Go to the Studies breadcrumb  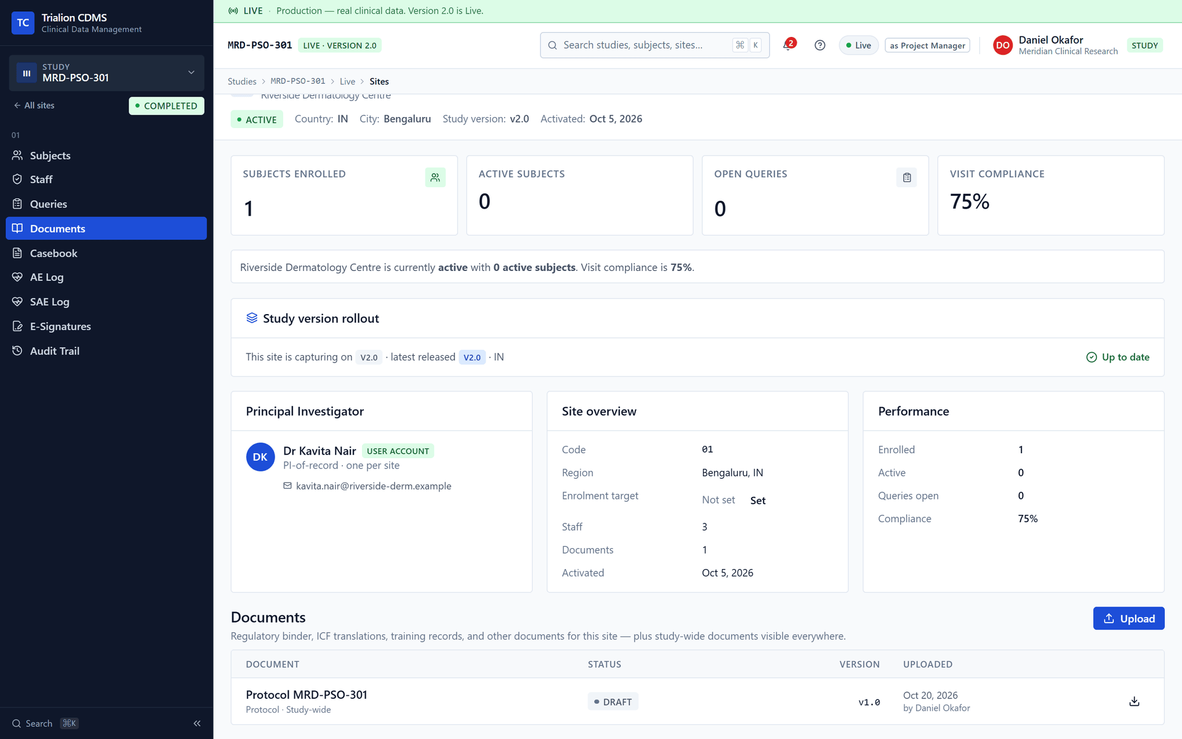242,81
